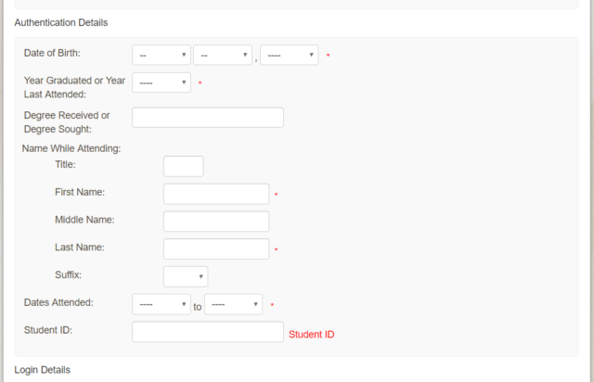This screenshot has width=594, height=382.
Task: Click the Degree Received or Degree Sought field
Action: point(208,118)
